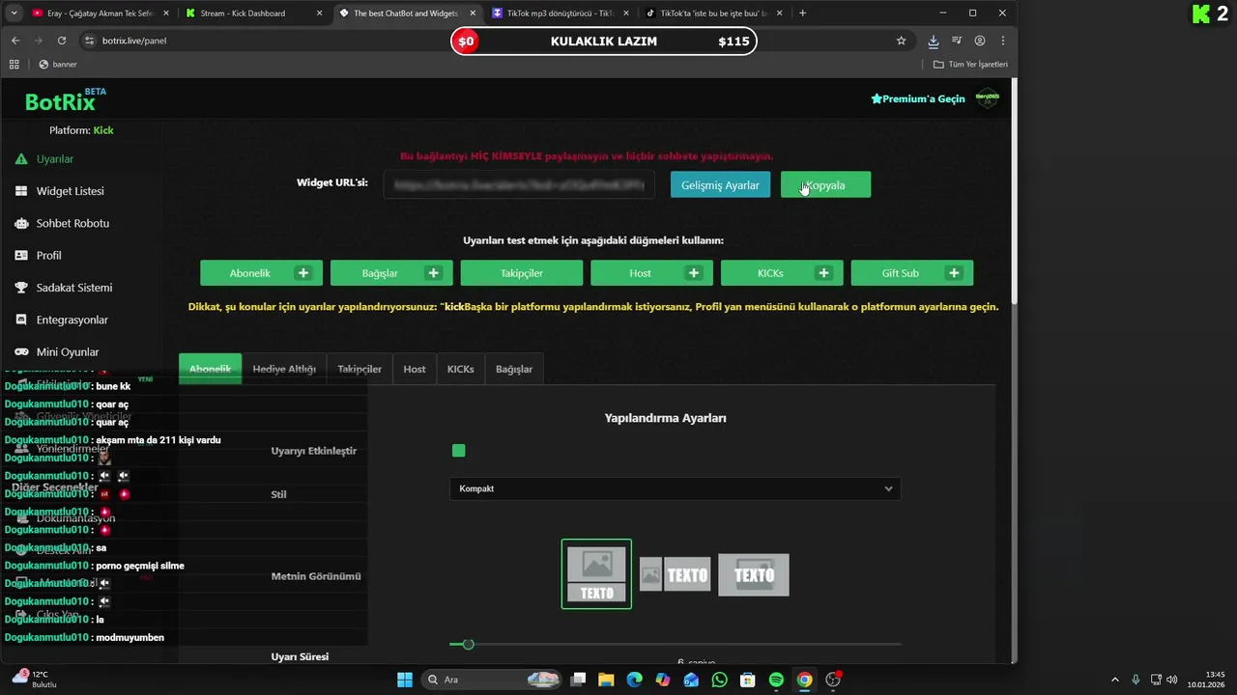Click the Gelişmiş Ayarlar button
The height and width of the screenshot is (695, 1237).
(720, 185)
